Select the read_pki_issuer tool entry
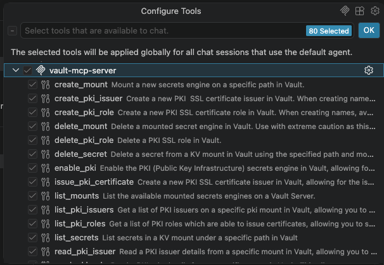 tap(190, 251)
